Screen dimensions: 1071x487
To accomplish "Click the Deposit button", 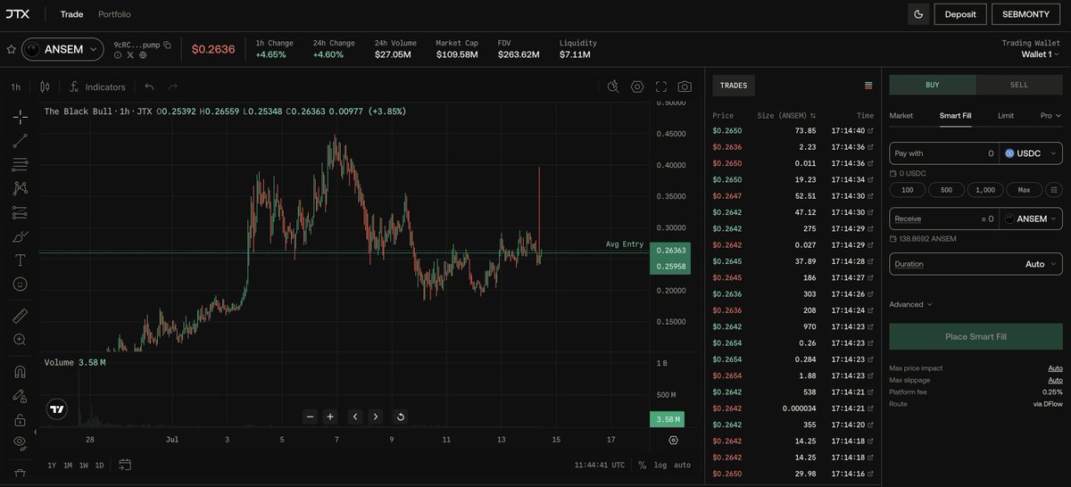I will pos(961,14).
